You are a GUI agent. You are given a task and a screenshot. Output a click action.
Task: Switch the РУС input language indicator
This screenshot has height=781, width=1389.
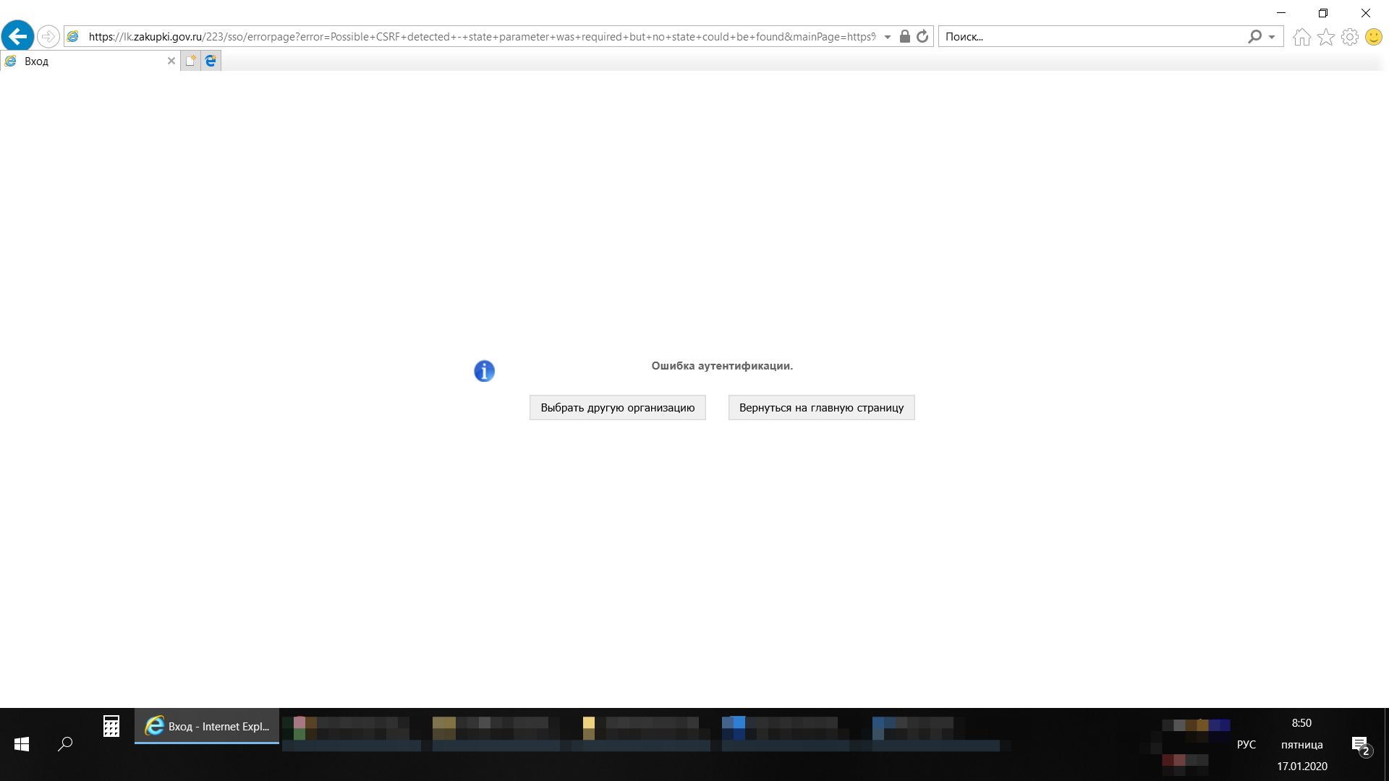point(1246,744)
